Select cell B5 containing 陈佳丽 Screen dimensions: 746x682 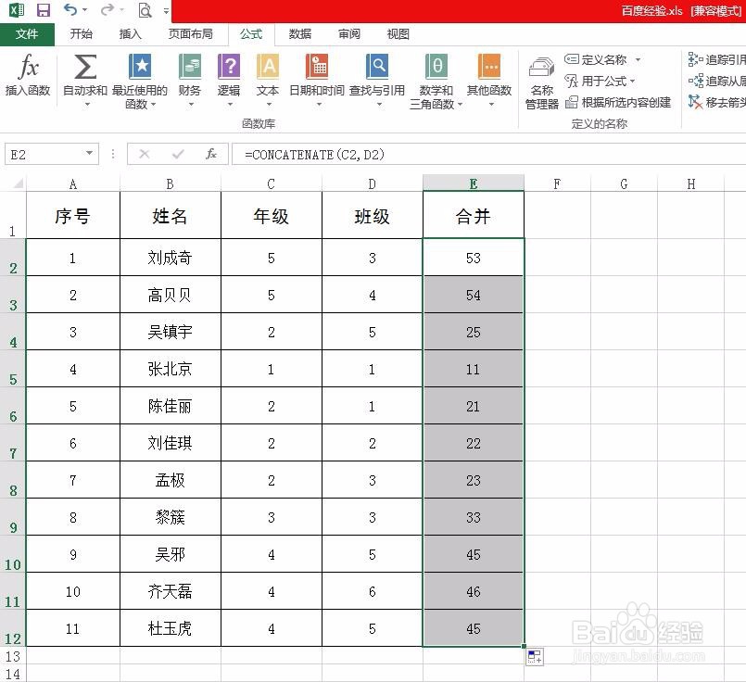click(x=170, y=406)
